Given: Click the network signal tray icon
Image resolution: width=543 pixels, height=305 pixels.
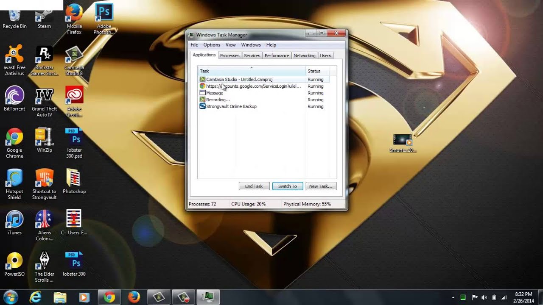Looking at the screenshot, I should (504, 297).
